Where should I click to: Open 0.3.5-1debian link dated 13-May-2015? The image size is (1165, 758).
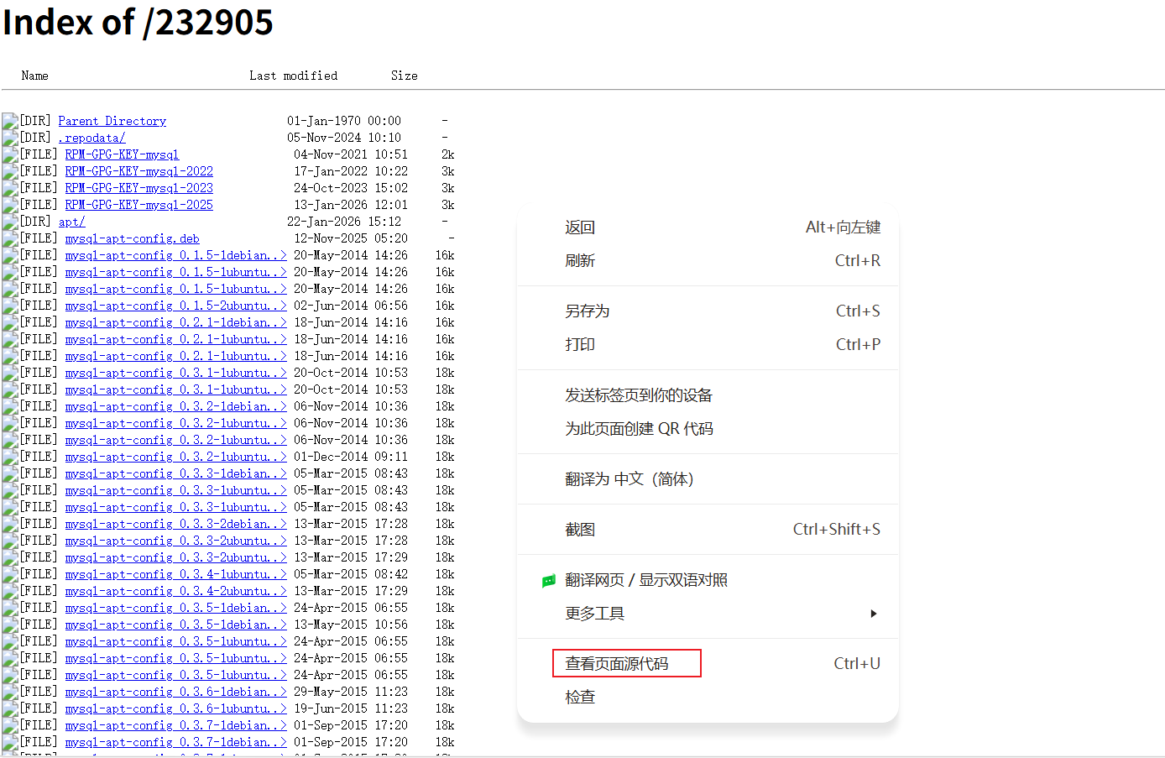tap(175, 625)
